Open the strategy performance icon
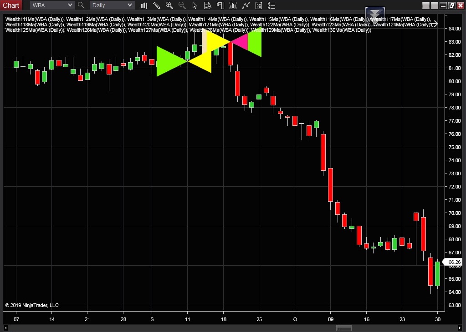The image size is (466, 332). (x=259, y=5)
